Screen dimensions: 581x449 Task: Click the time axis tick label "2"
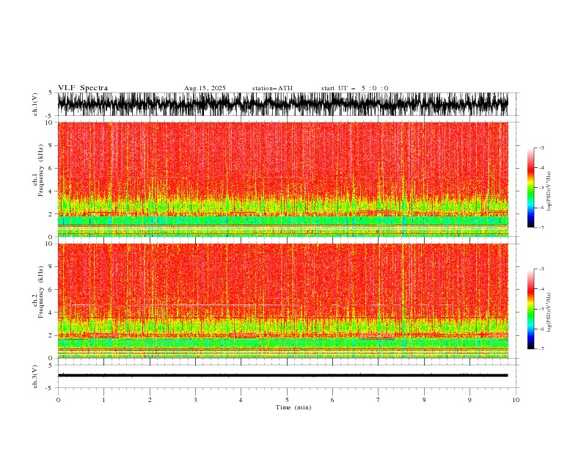tap(150, 400)
